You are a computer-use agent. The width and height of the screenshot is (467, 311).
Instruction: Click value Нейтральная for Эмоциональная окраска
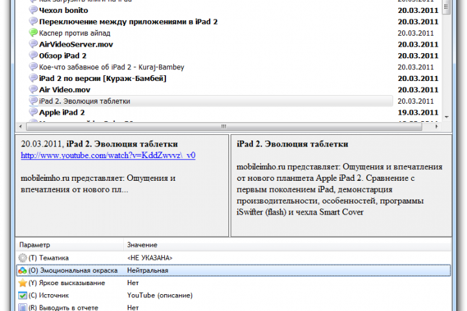click(x=147, y=270)
